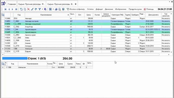This screenshot has height=98, width=174.
Task: Jump to the last record arrow
Action: tap(16, 9)
